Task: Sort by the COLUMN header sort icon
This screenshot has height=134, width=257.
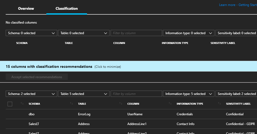Action: click(x=121, y=104)
